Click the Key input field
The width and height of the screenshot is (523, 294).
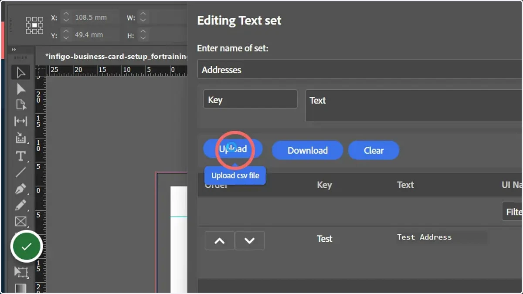[250, 100]
